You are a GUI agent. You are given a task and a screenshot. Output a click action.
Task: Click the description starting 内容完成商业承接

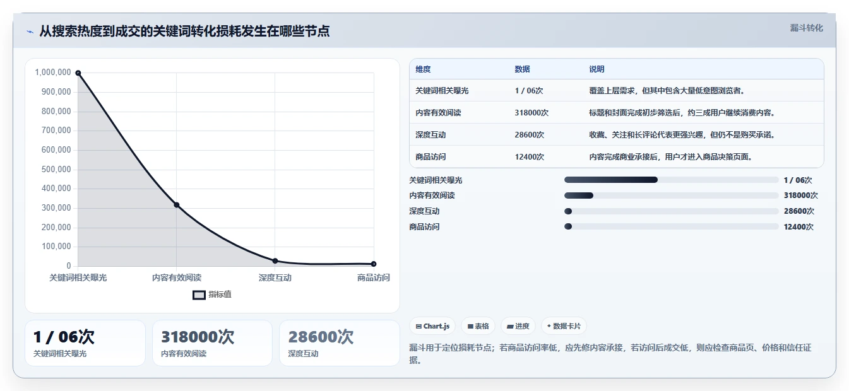[671, 157]
